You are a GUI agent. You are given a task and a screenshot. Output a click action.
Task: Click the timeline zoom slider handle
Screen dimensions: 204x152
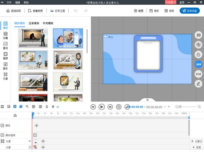pyautogui.click(x=180, y=107)
